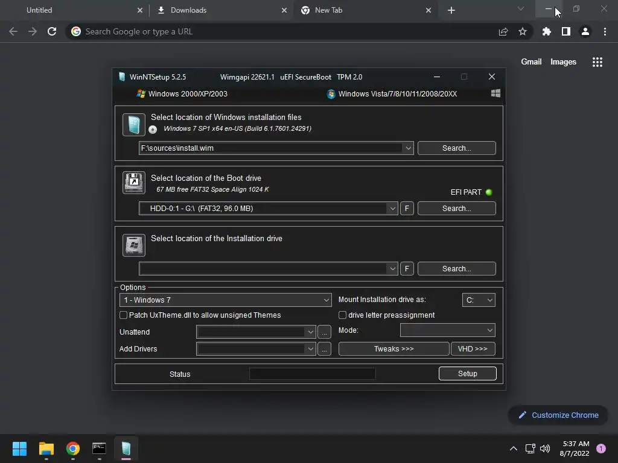Click the green EFI PART status indicator
618x463 pixels.
(x=489, y=192)
